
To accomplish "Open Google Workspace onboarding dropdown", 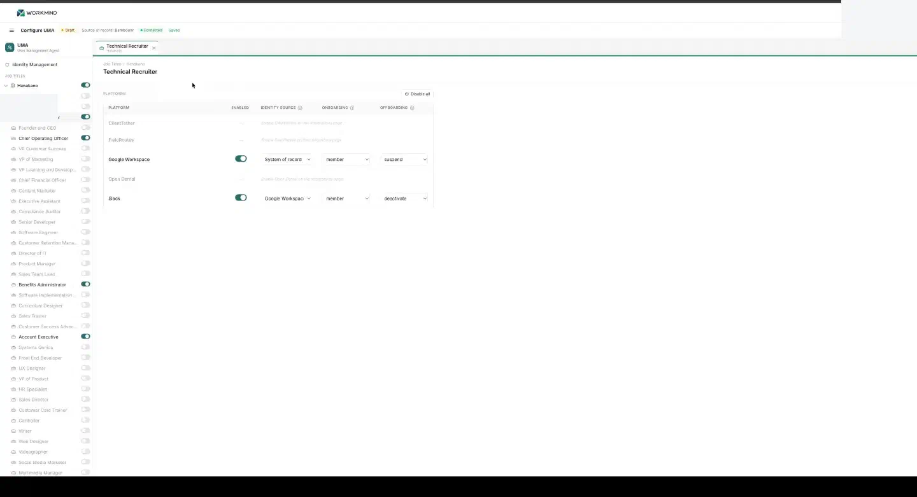I will [346, 160].
